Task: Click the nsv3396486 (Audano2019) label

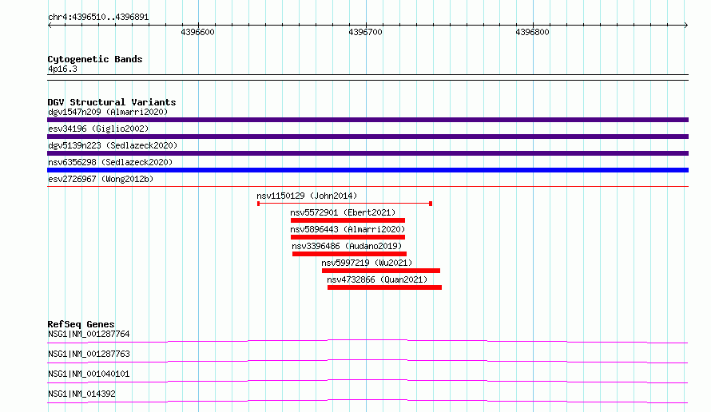Action: pyautogui.click(x=347, y=246)
